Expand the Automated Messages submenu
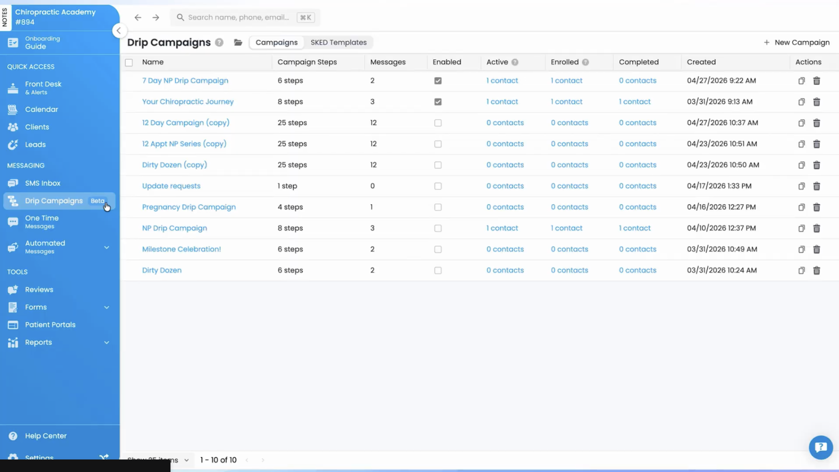 [107, 247]
